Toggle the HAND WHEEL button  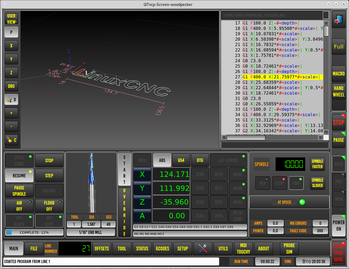(x=338, y=91)
